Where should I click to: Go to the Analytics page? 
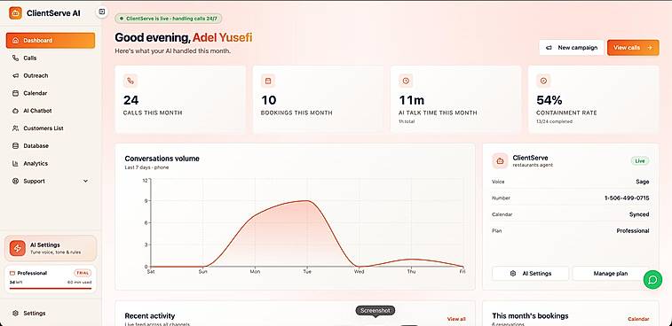[51, 163]
